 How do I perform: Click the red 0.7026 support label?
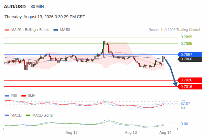190,80
